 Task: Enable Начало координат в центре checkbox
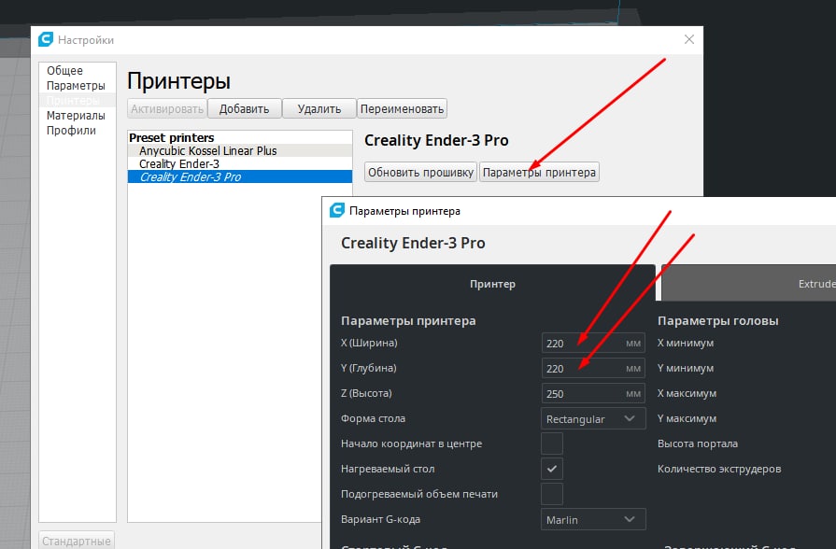pyautogui.click(x=552, y=443)
